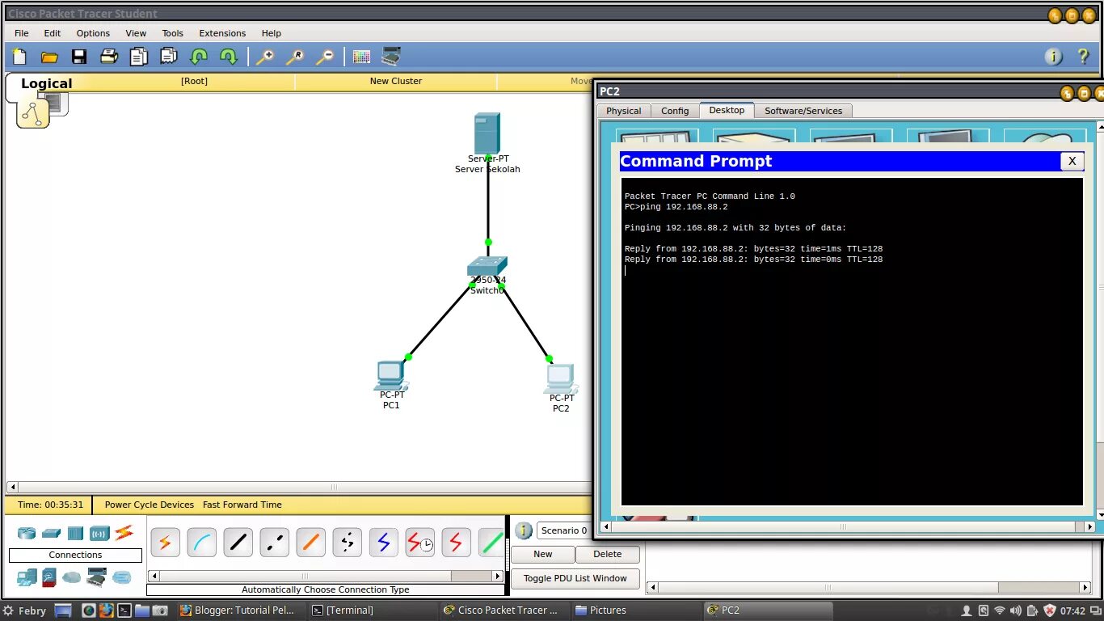Choose the red Serial DTE cable
1104x621 pixels.
[457, 543]
